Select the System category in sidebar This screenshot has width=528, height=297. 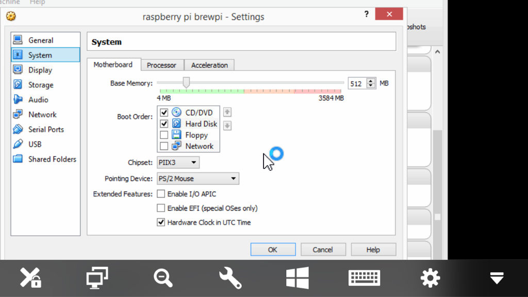tap(45, 55)
